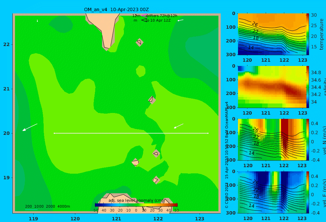326x222 pixels.
Task: Click the '15' tick on temperature colorbar
Action: 314,47
